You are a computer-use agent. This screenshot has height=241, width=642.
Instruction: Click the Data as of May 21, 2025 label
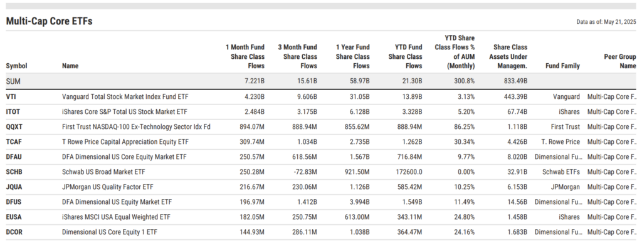tap(606, 22)
